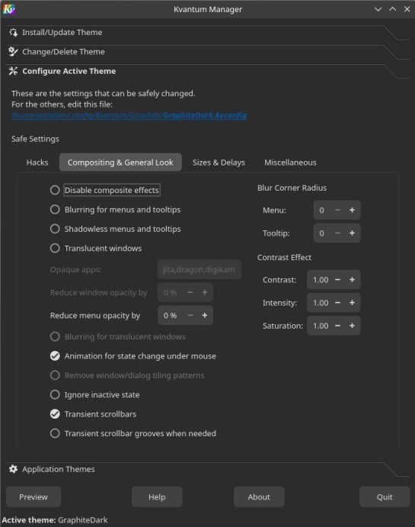Click the Saturation 1.00 value field
415x527 pixels.
319,326
